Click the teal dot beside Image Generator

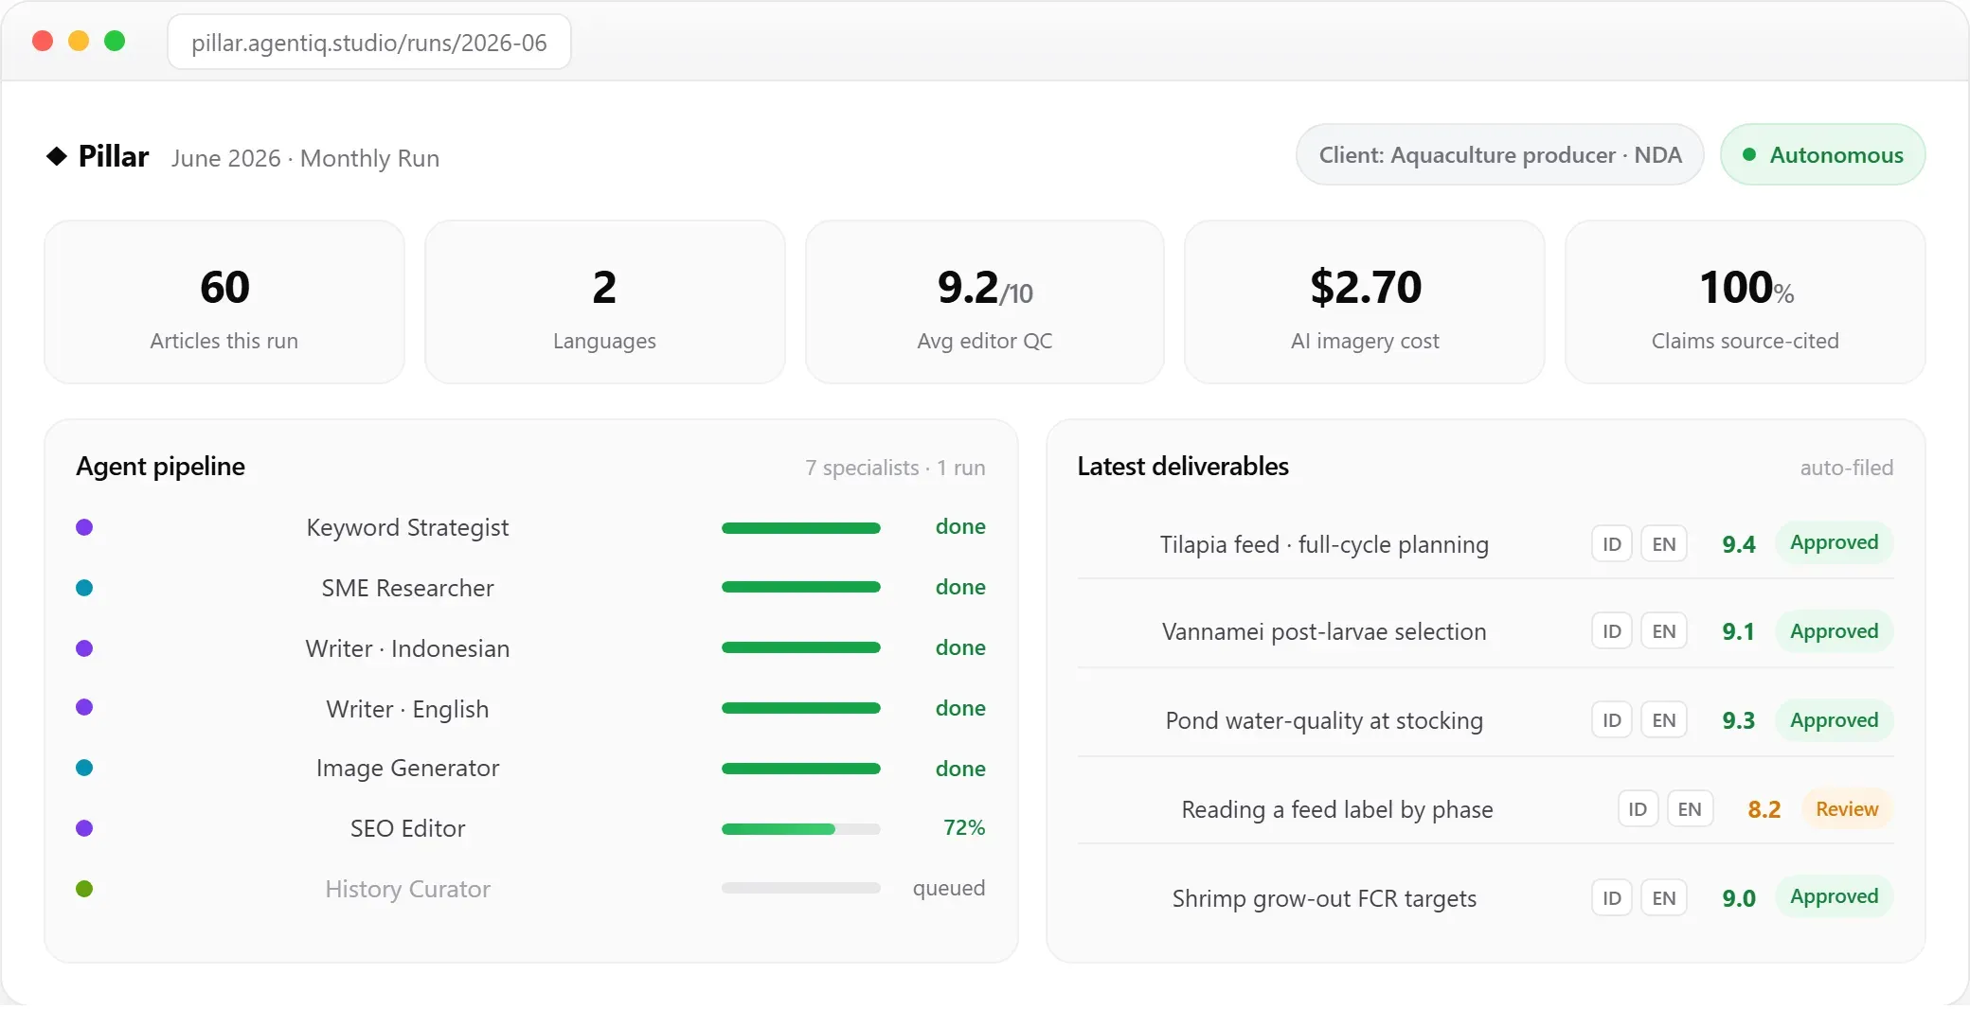coord(84,768)
